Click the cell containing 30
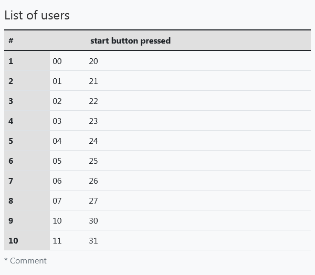The height and width of the screenshot is (275, 315). click(x=198, y=220)
